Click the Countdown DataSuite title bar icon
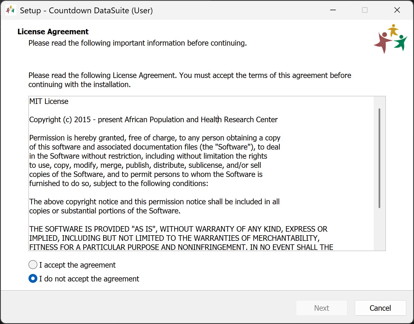Screen dimensions: 414x324 coord(11,10)
